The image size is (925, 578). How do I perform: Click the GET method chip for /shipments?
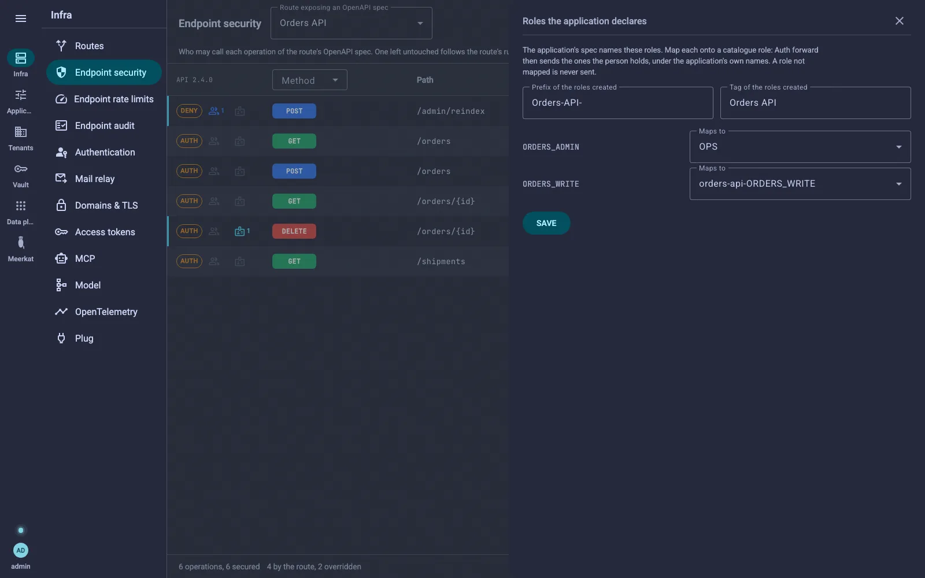tap(294, 261)
